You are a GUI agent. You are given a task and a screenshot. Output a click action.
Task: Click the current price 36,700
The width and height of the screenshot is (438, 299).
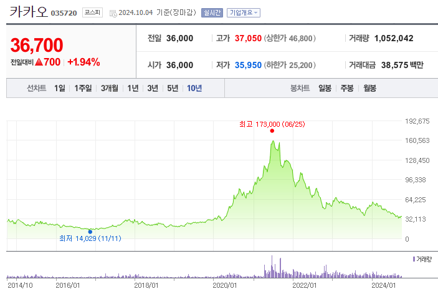click(x=37, y=45)
